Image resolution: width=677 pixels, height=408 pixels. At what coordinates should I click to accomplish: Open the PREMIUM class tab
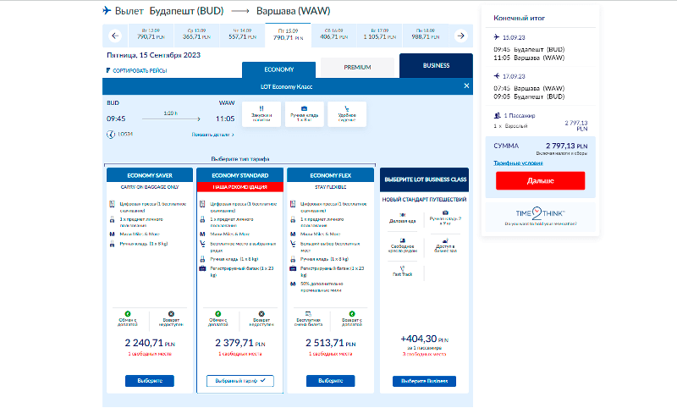coord(357,68)
